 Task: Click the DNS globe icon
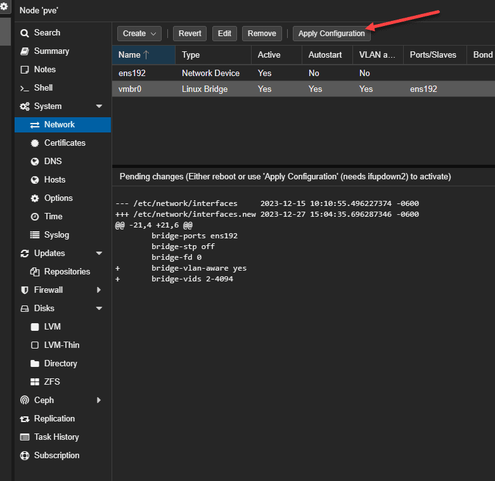pos(35,162)
